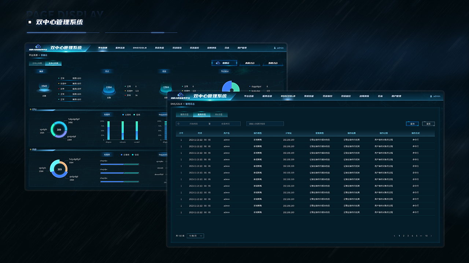Click the cloud logo in the front DNS/GSLB window
This screenshot has height=263, width=469.
click(181, 94)
